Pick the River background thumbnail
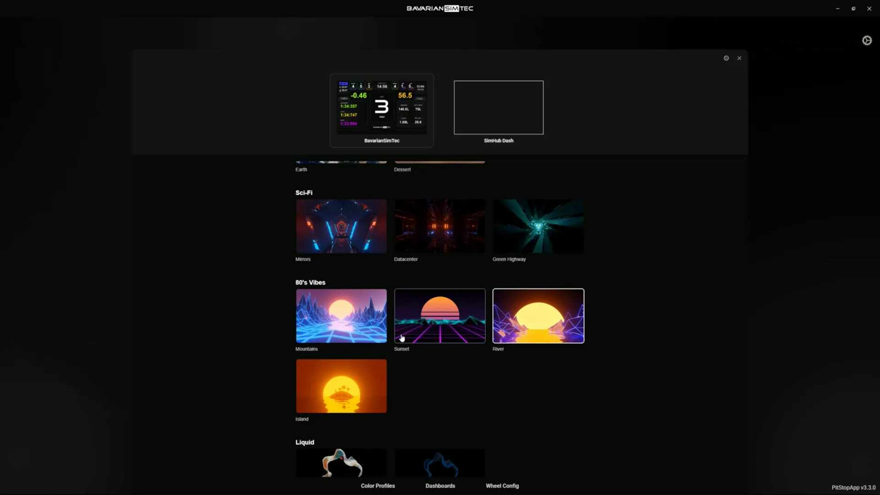This screenshot has height=495, width=880. [539, 316]
